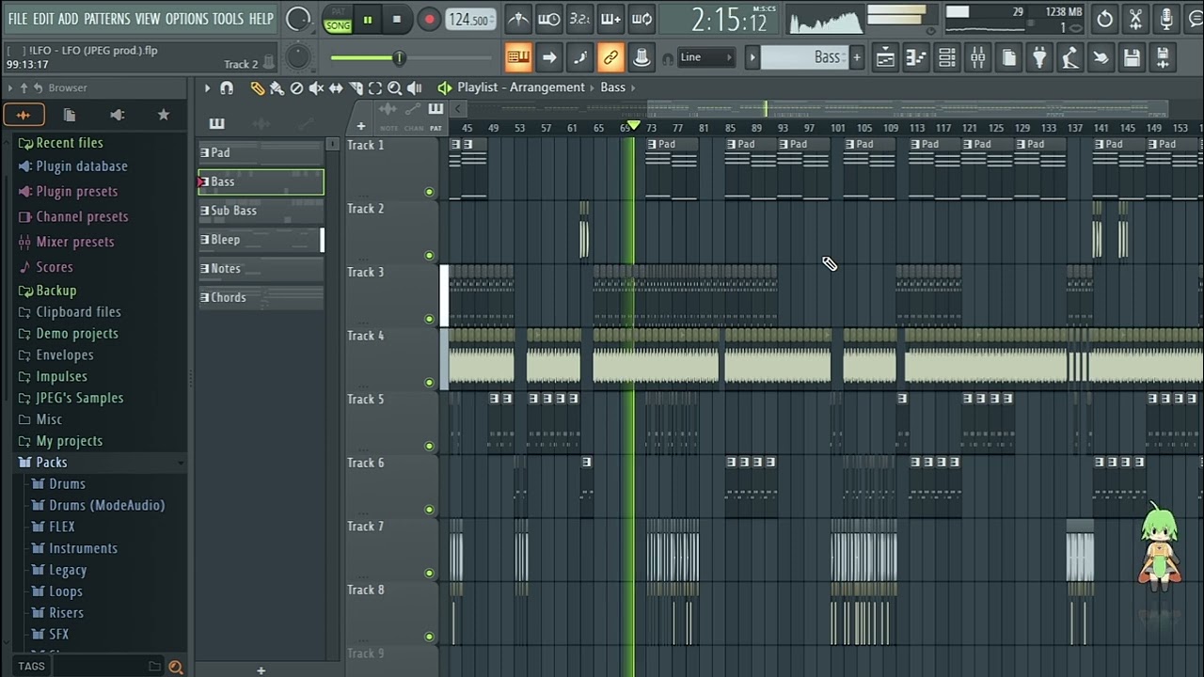Open the Mixer from main toolbar
The height and width of the screenshot is (677, 1204).
point(978,57)
